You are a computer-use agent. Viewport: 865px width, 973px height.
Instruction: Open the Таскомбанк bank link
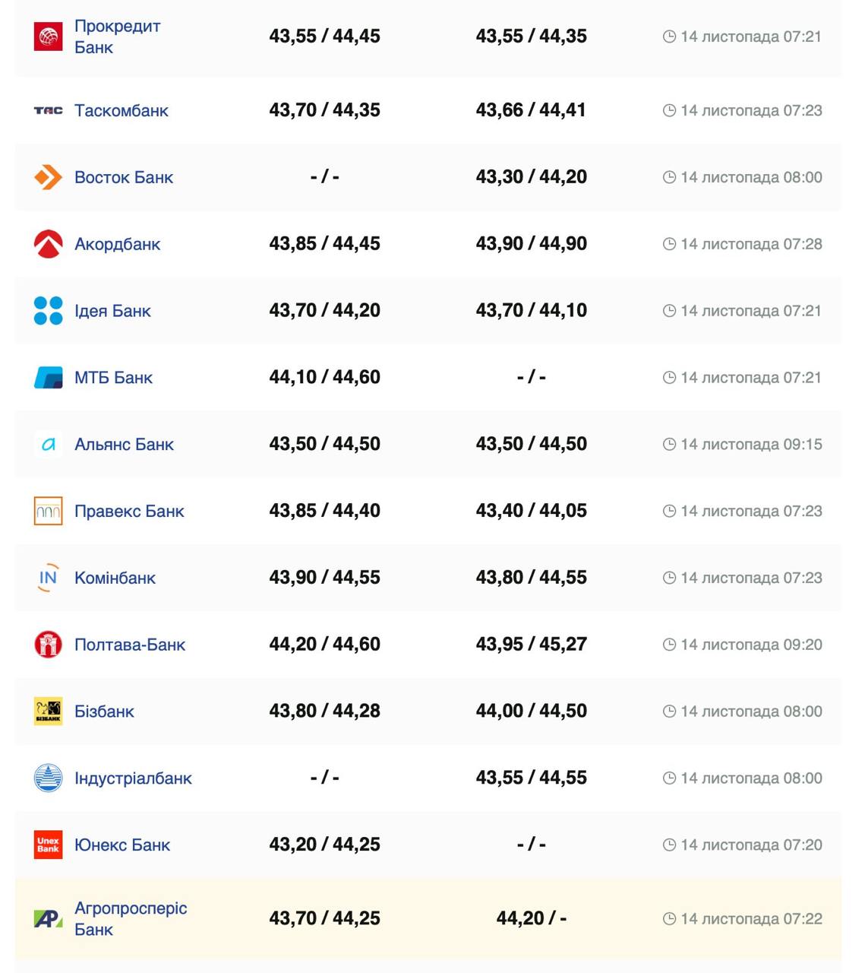tap(122, 110)
